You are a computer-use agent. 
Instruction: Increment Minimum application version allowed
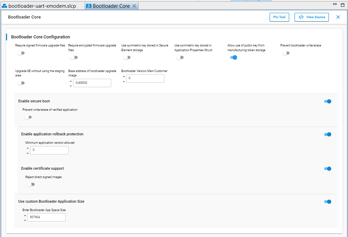28,148
